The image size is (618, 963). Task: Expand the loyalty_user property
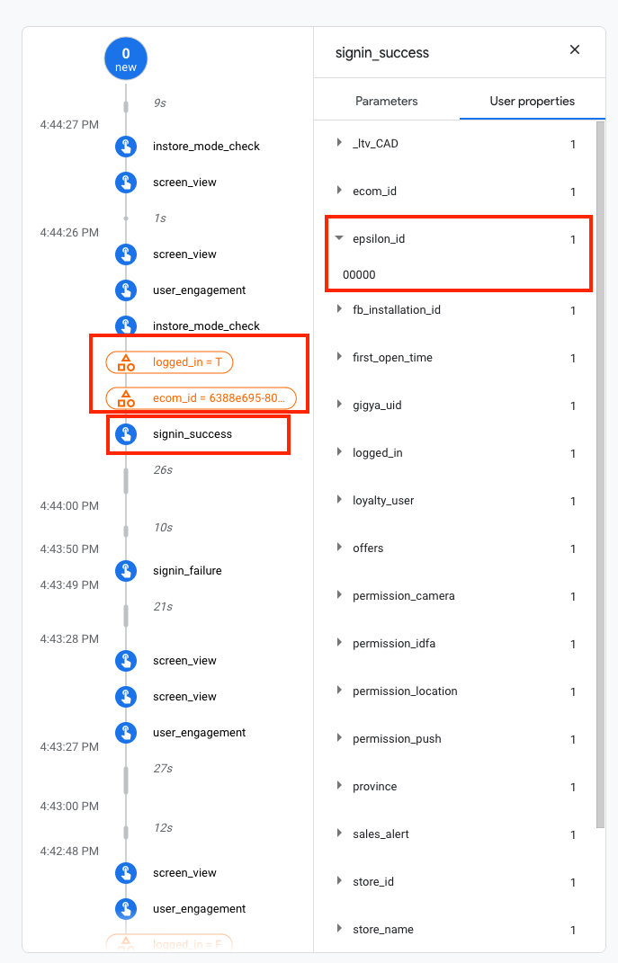(x=339, y=499)
